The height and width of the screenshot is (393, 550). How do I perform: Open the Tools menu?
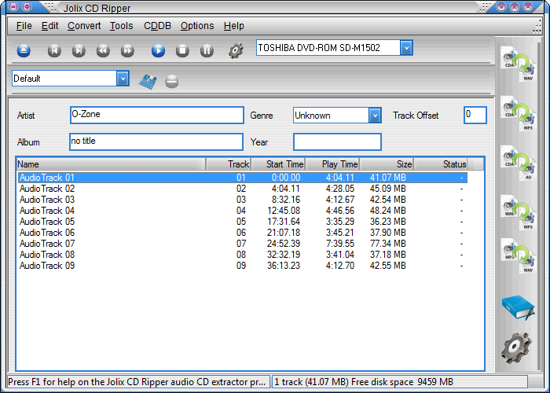tap(121, 26)
